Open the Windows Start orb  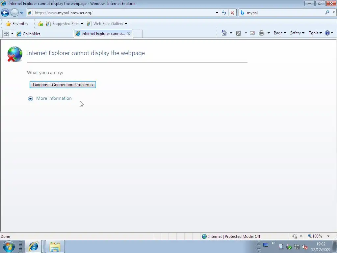9,246
